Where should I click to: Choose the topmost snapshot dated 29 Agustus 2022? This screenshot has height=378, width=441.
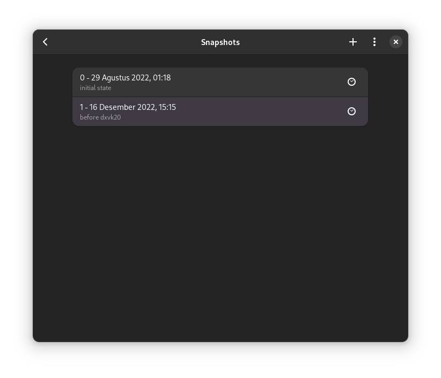tap(204, 81)
